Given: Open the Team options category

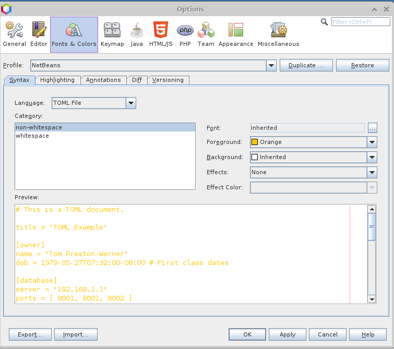Looking at the screenshot, I should [206, 34].
